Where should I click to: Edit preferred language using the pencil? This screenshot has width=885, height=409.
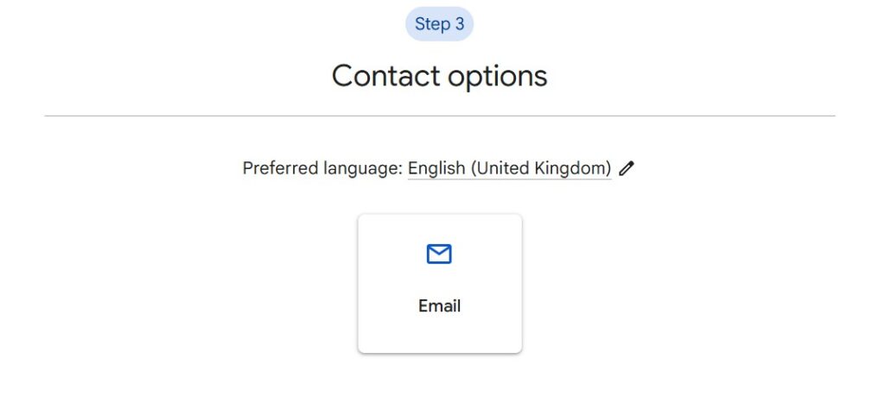coord(627,168)
